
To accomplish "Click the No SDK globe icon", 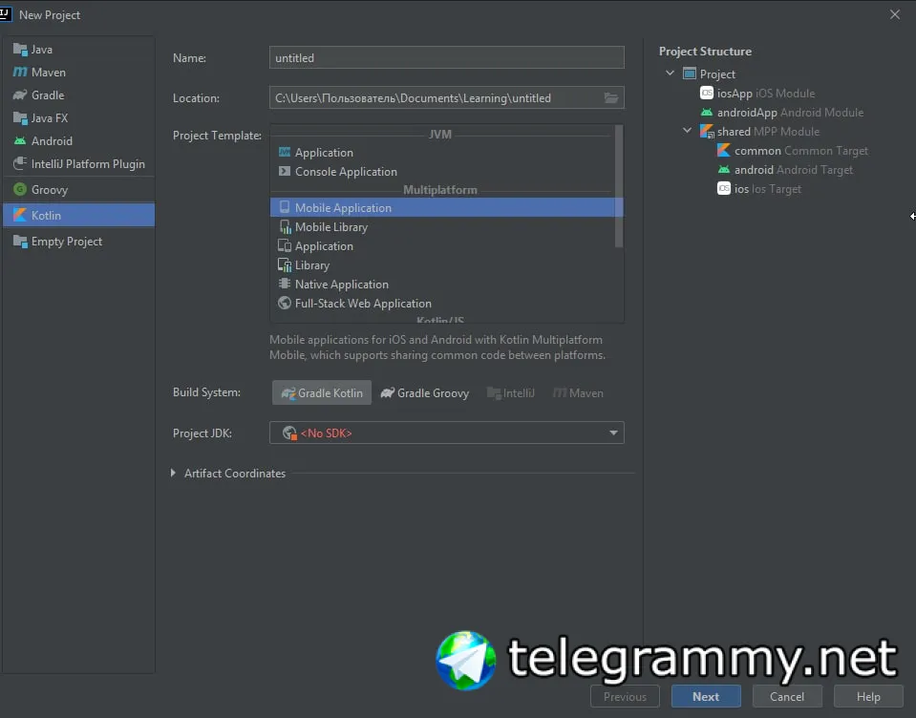I will point(289,433).
